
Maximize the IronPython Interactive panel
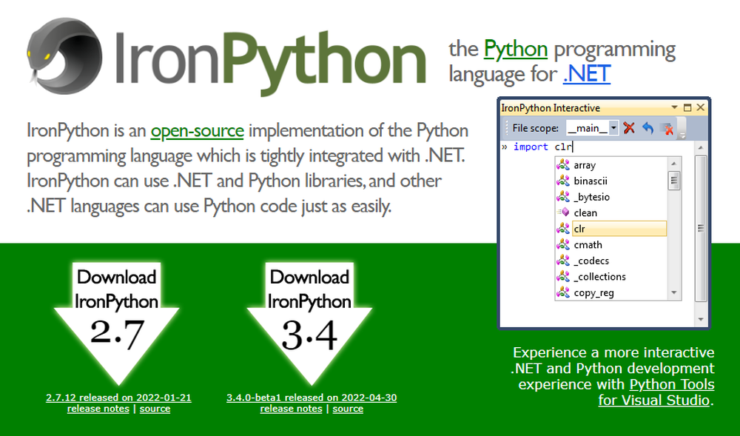pos(687,107)
